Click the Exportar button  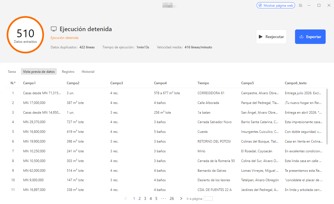click(310, 36)
